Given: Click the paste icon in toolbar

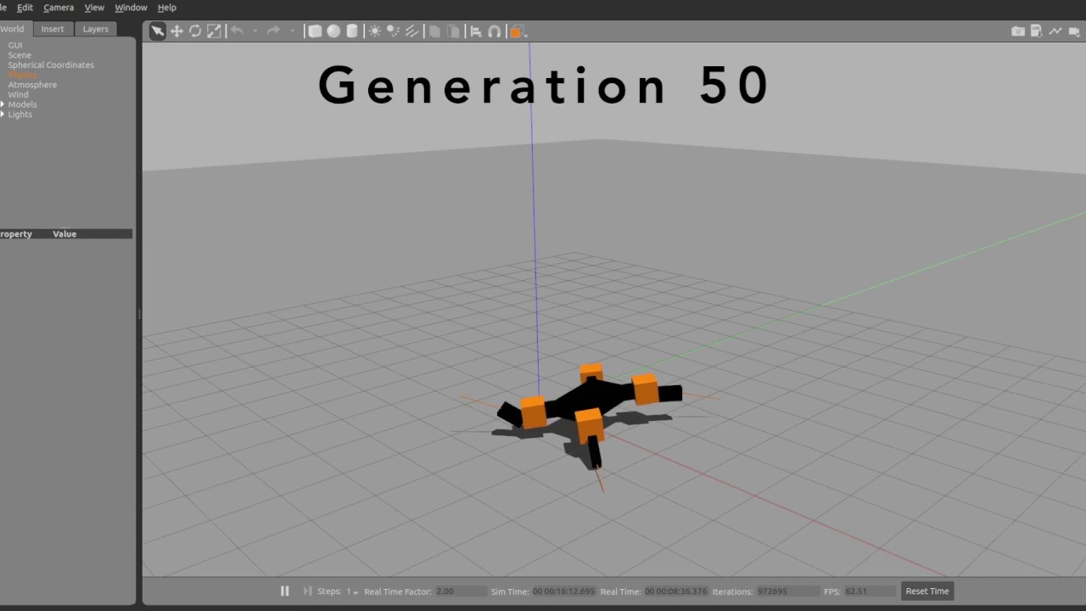Looking at the screenshot, I should [453, 31].
